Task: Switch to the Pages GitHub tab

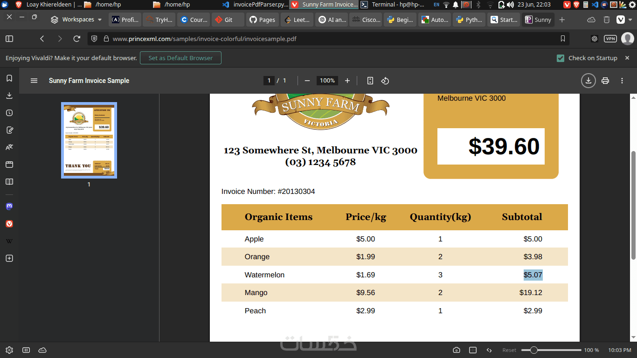Action: tap(263, 20)
